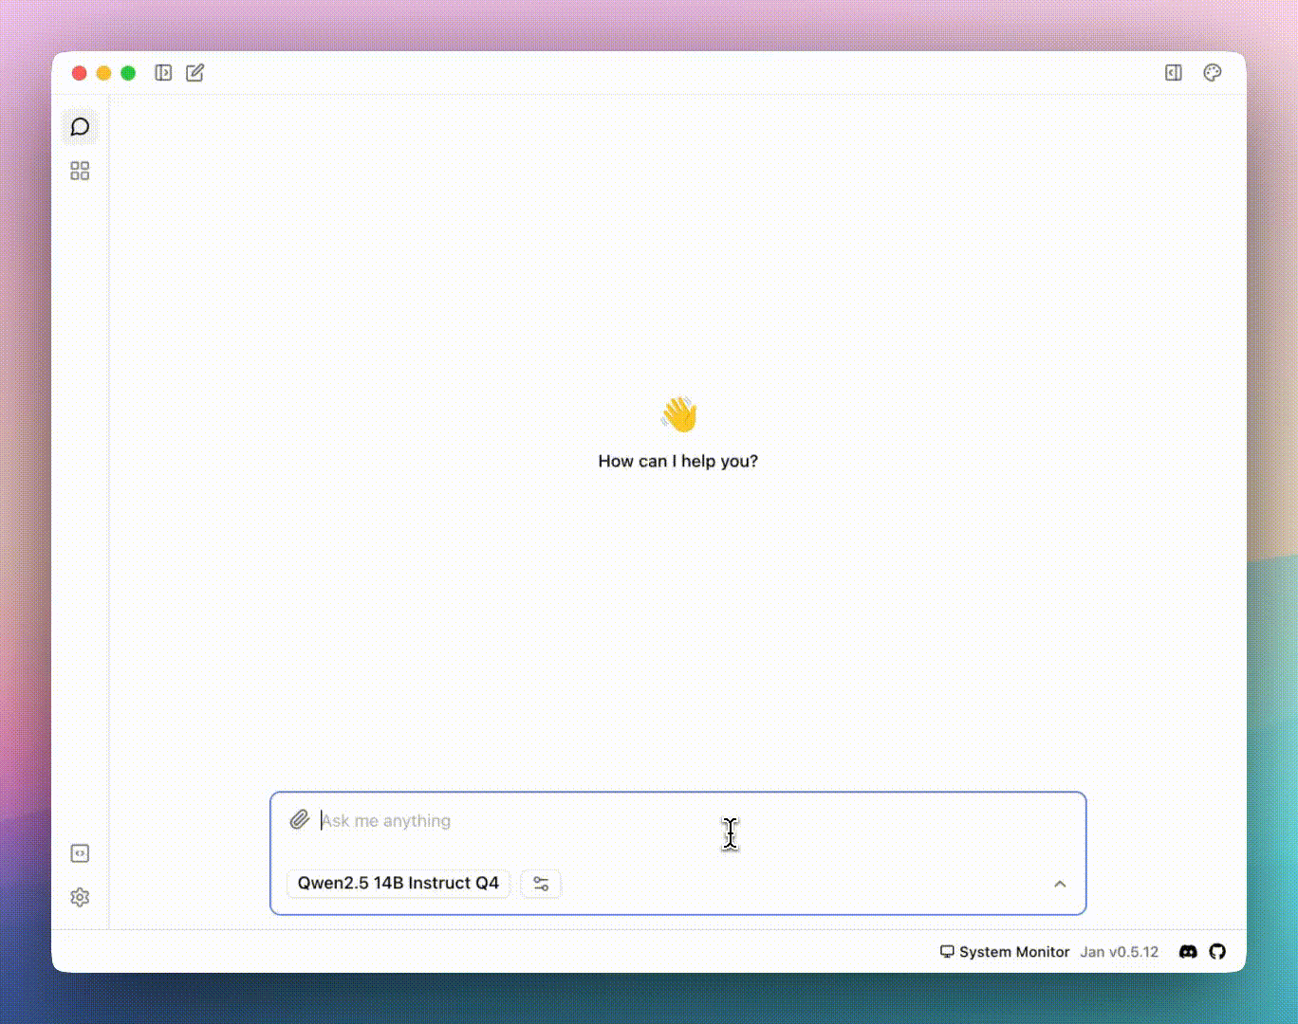Focus the 'Ask me anything' input

(x=664, y=821)
